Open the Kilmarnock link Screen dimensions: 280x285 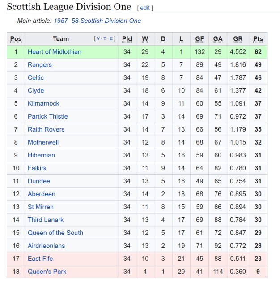(43, 103)
